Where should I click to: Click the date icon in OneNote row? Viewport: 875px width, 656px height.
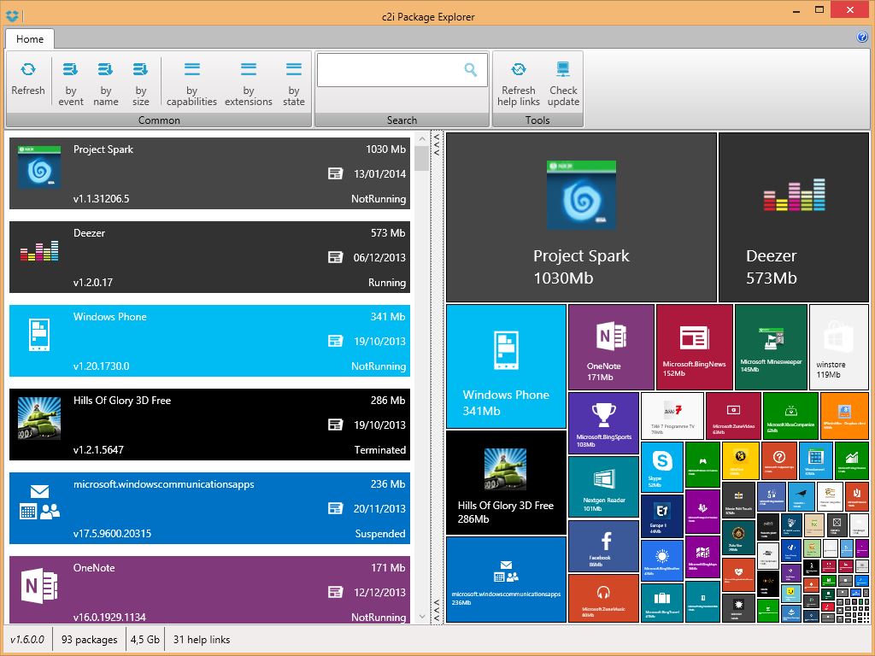[335, 592]
